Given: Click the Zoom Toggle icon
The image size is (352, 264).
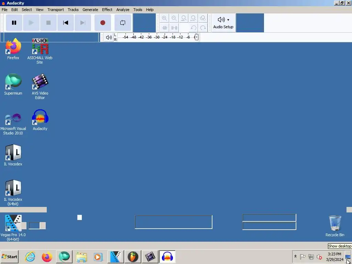Looking at the screenshot, I should coord(203,18).
